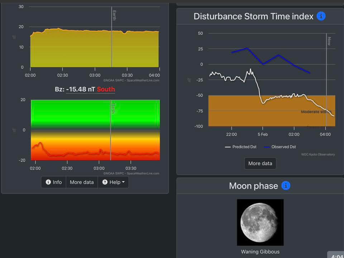Click the question mark Help icon

pos(105,182)
